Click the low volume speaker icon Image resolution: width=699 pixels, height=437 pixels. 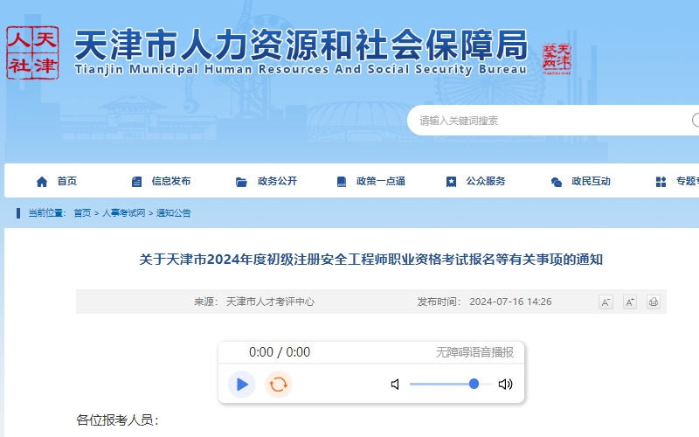pos(395,384)
